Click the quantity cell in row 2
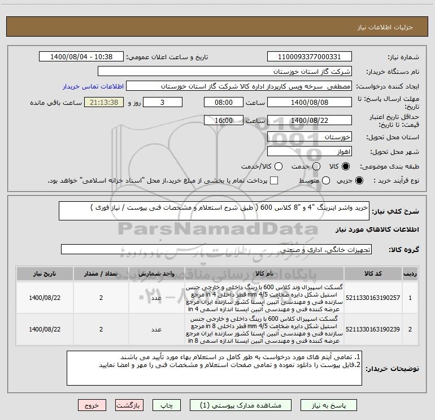 (x=101, y=329)
